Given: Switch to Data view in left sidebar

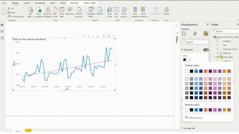Looking at the screenshot, I should (2, 31).
